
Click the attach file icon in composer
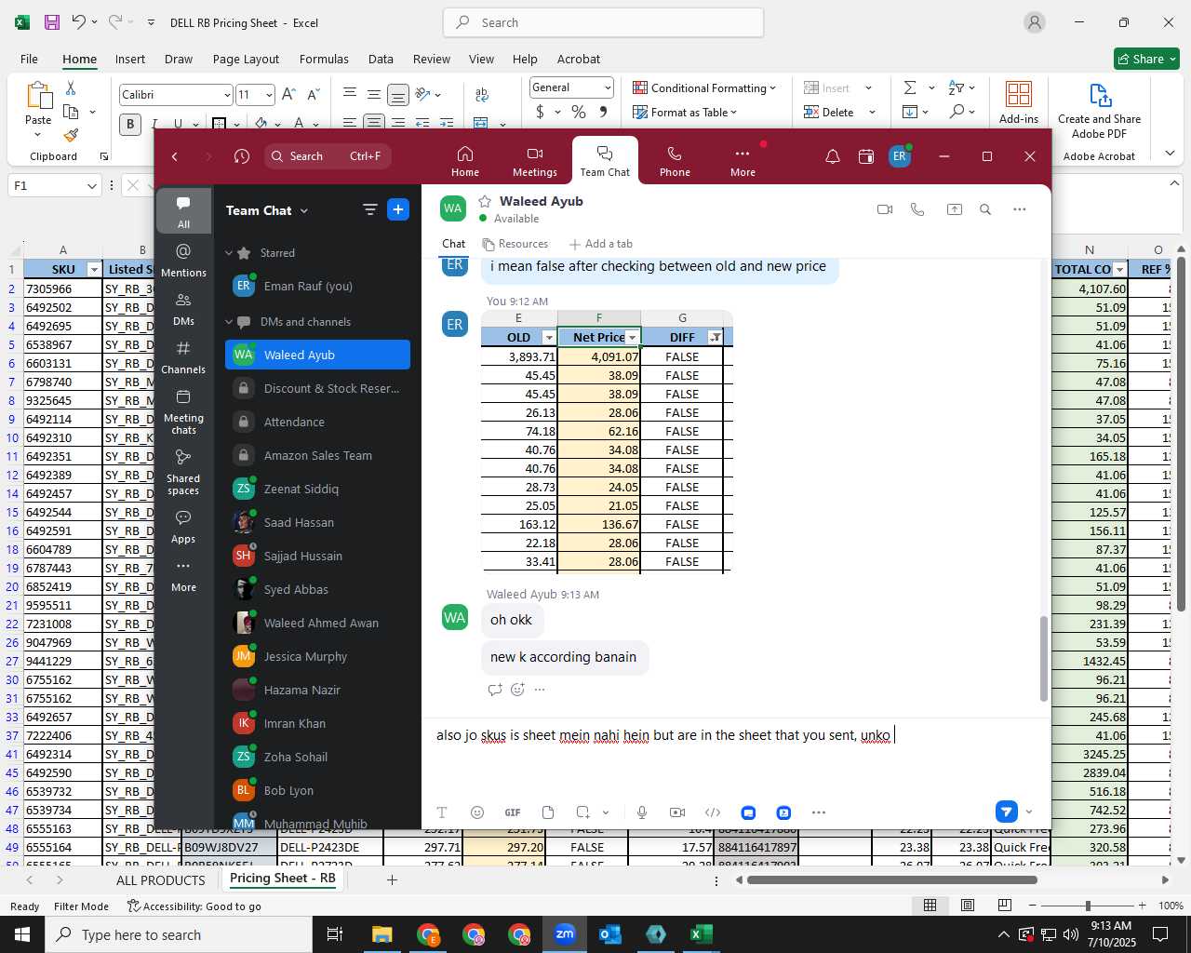548,812
